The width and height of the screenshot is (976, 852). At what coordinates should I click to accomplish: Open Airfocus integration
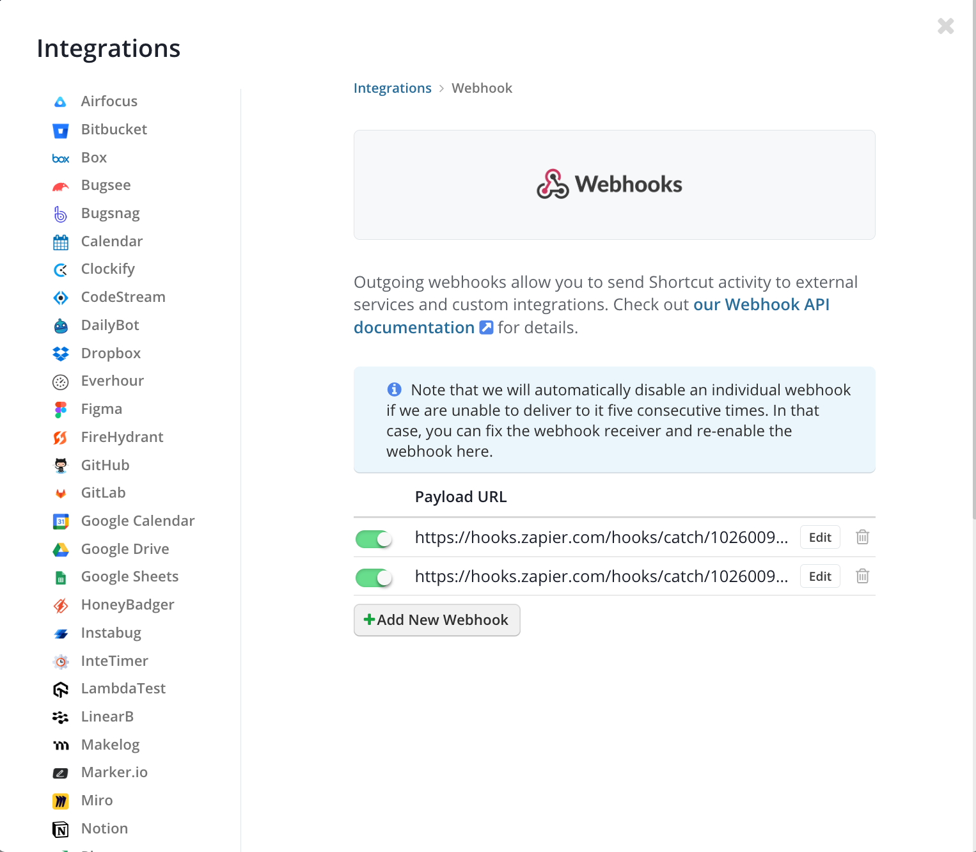tap(109, 101)
